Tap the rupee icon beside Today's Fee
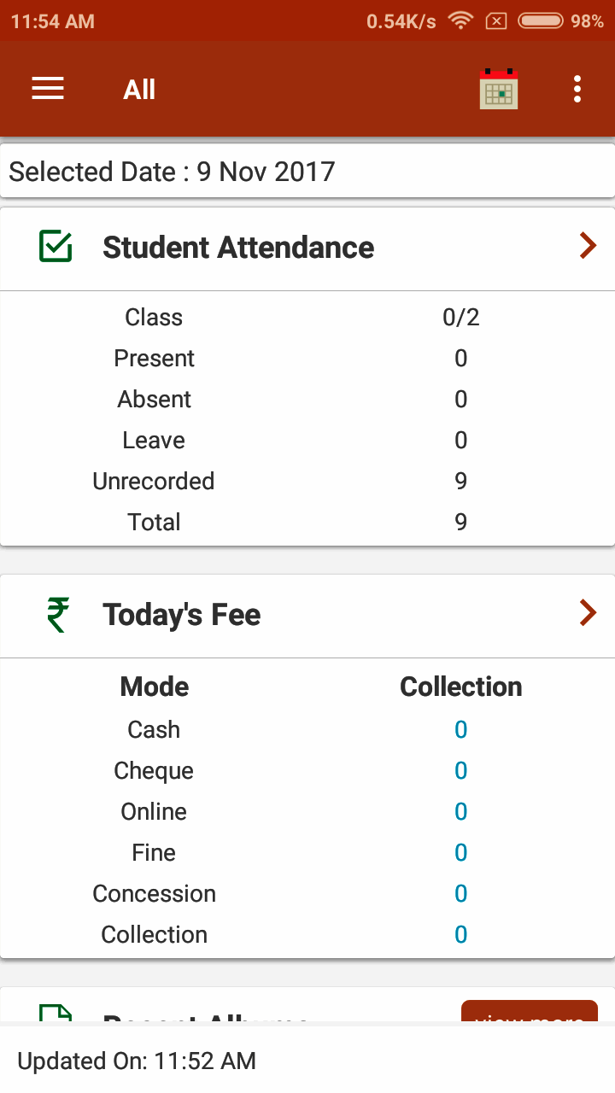The width and height of the screenshot is (615, 1093). pyautogui.click(x=58, y=614)
